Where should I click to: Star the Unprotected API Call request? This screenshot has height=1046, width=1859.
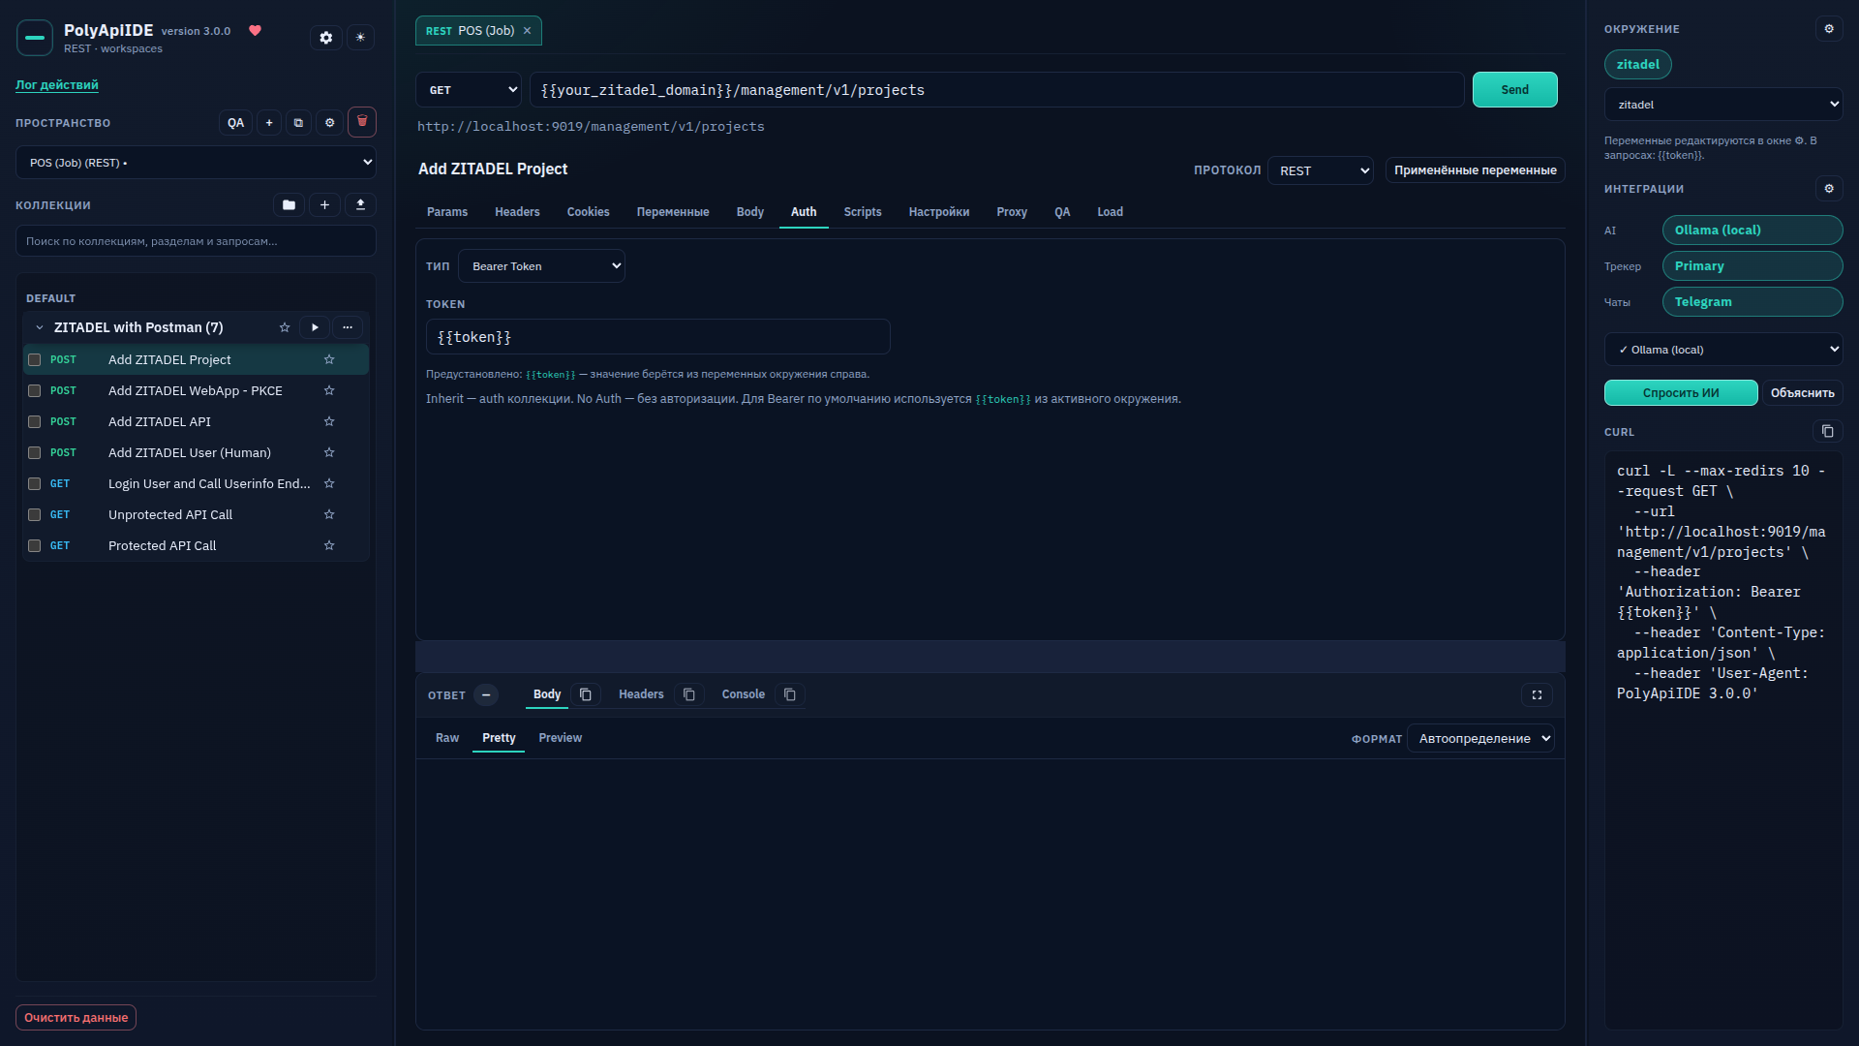[329, 514]
